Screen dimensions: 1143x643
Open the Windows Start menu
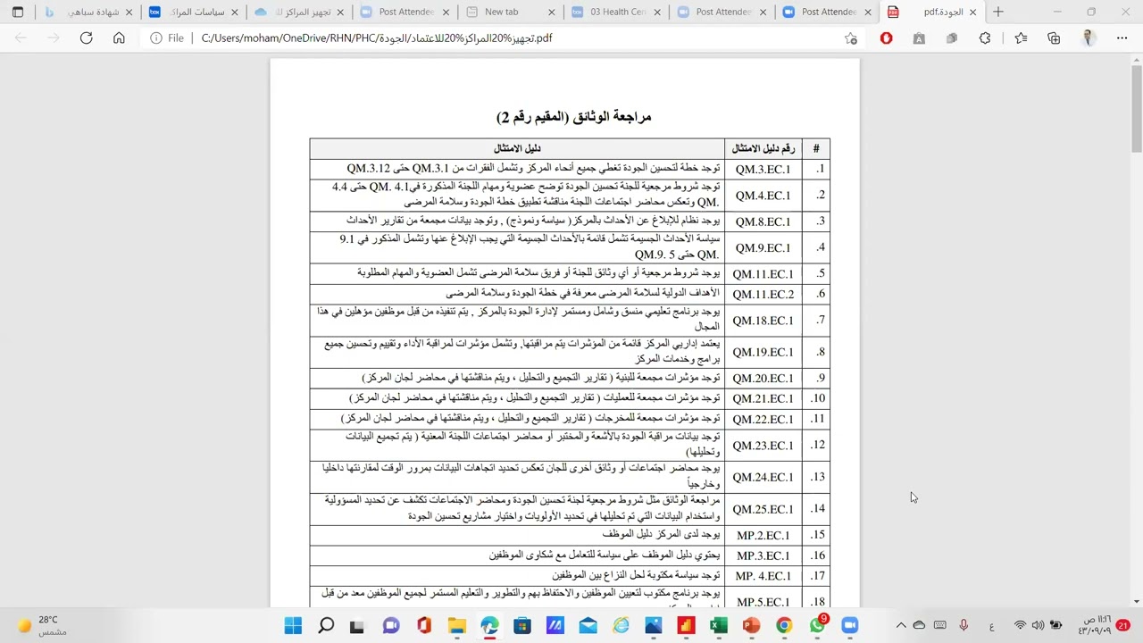pyautogui.click(x=293, y=626)
